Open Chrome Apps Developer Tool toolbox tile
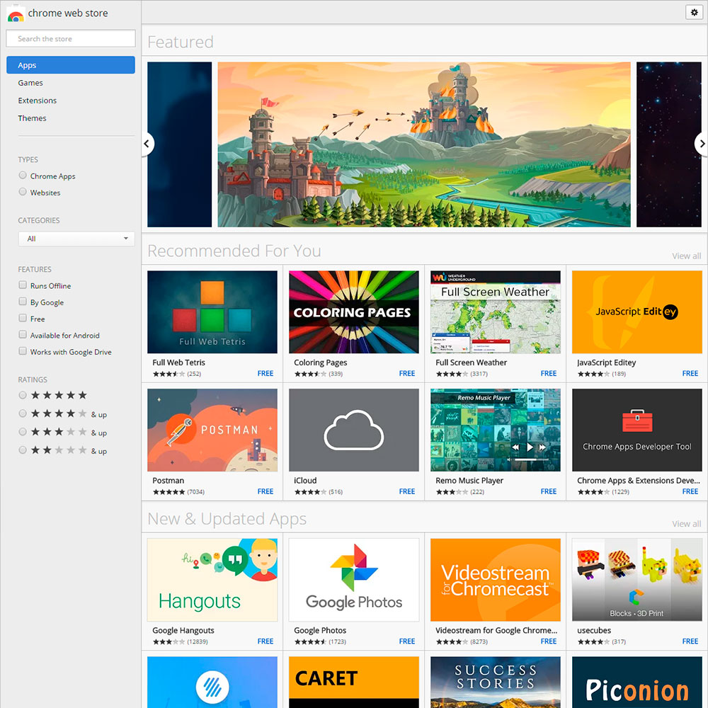 click(636, 430)
